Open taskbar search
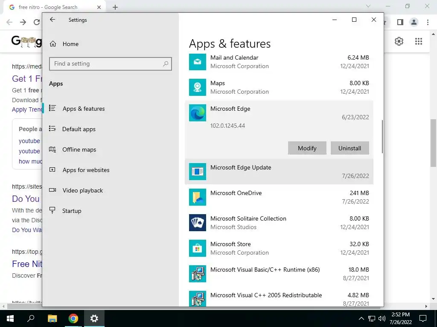 tap(31, 318)
